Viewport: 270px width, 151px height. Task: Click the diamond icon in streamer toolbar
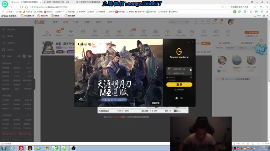coord(167,32)
